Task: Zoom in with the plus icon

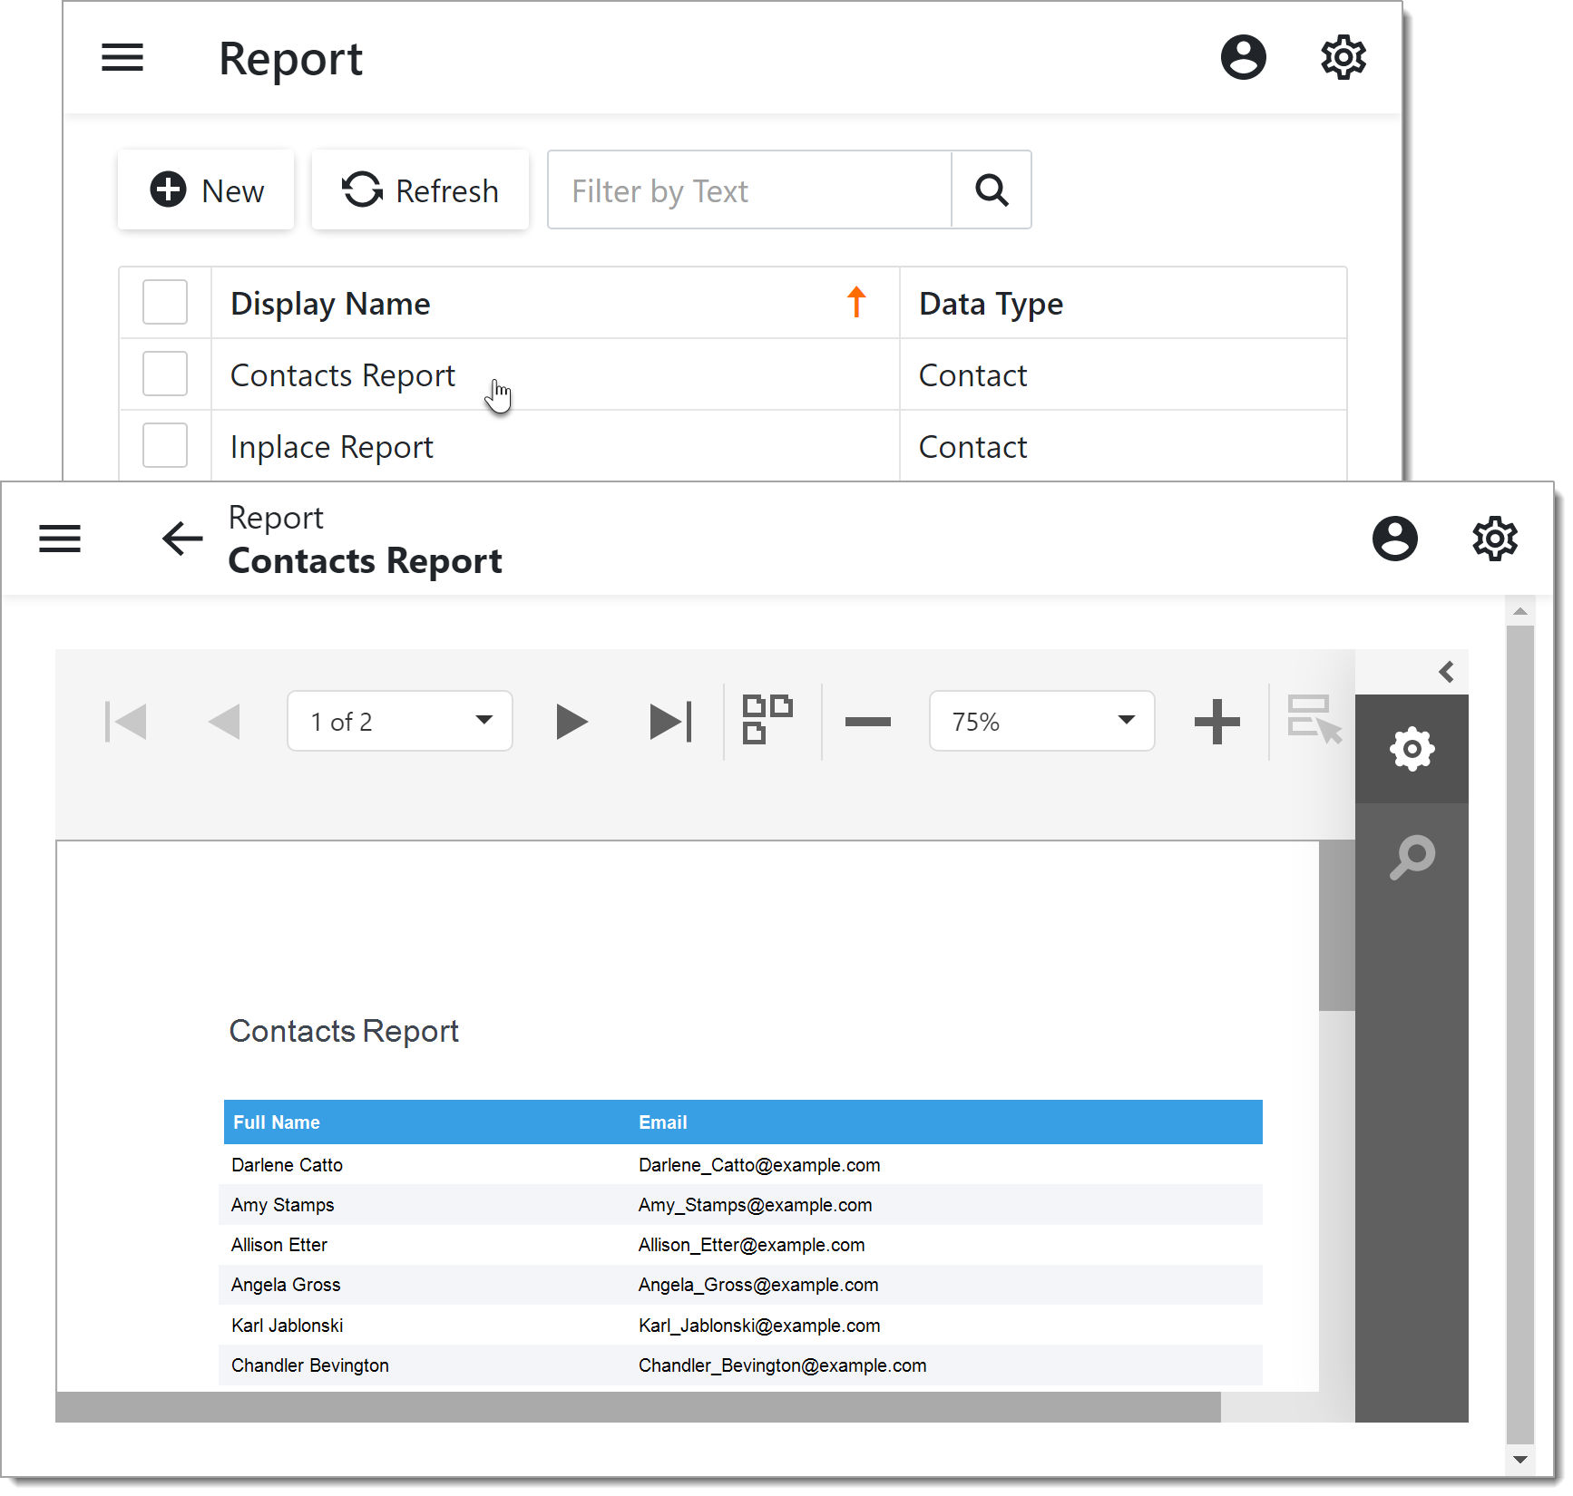Action: point(1216,723)
